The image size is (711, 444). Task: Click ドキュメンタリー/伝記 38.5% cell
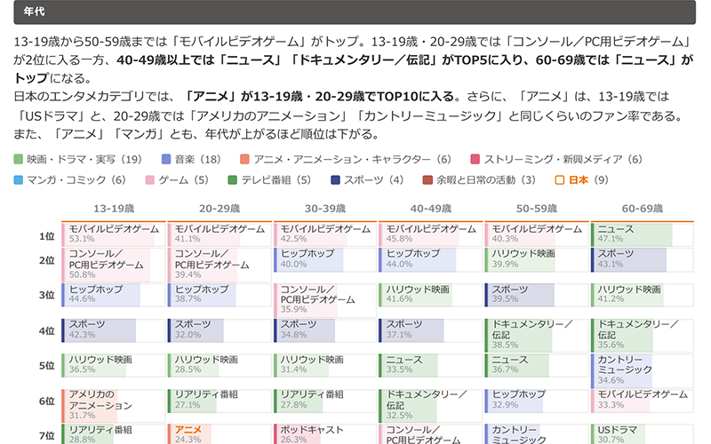537,336
